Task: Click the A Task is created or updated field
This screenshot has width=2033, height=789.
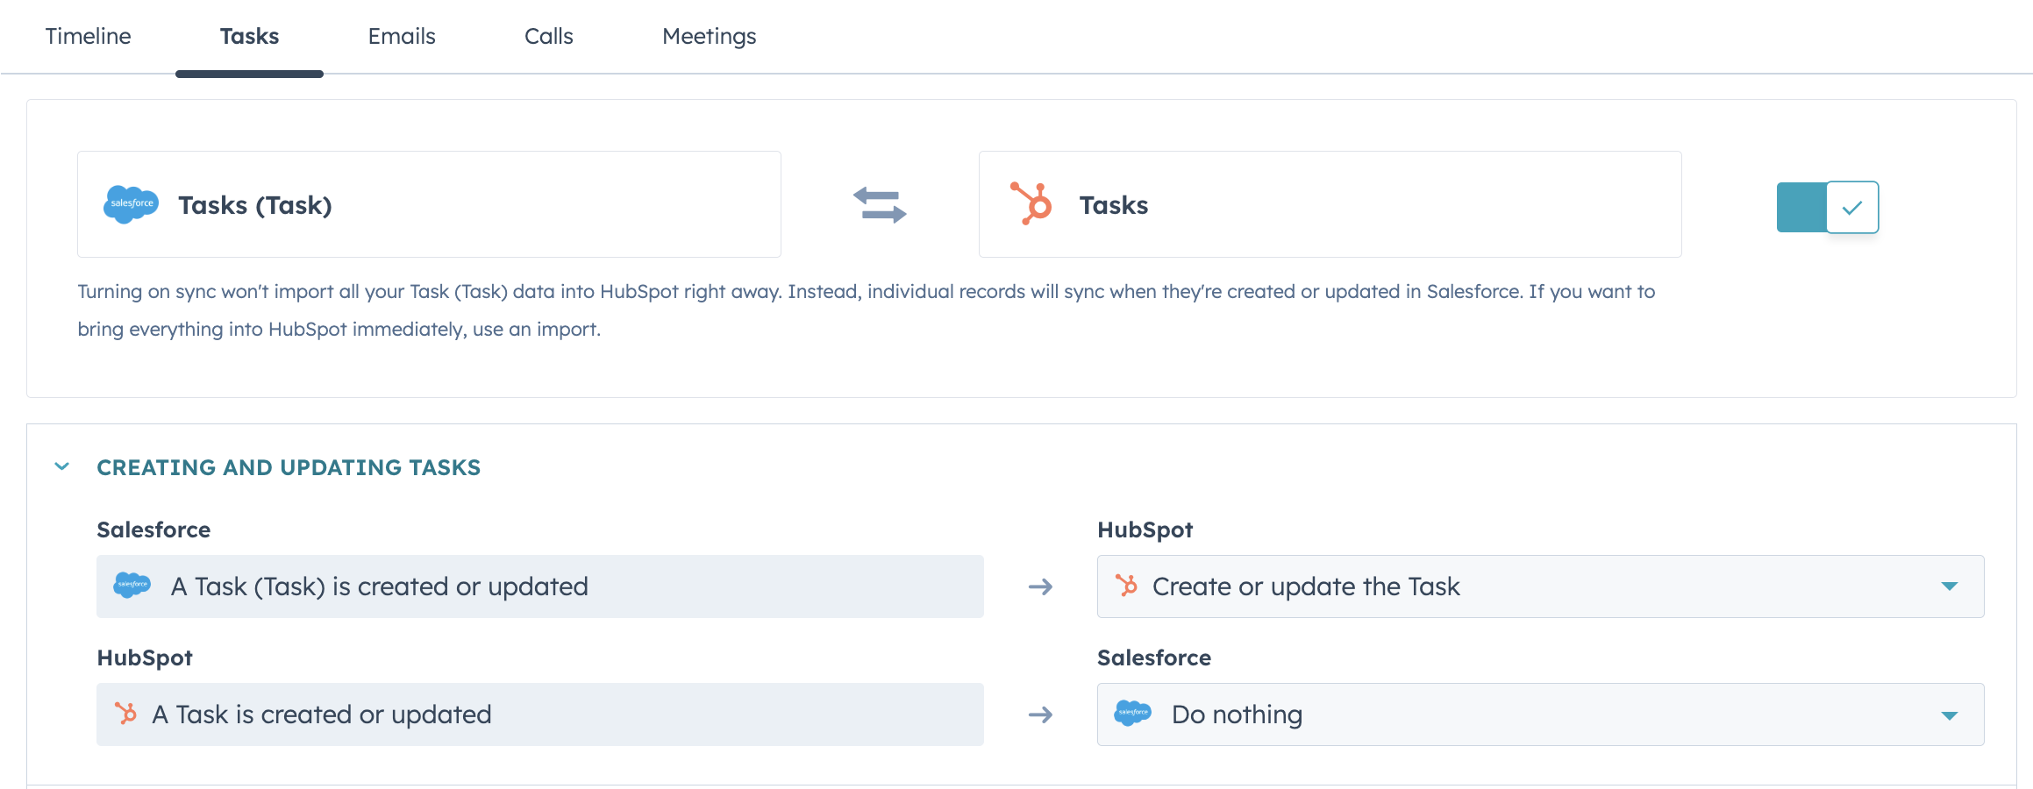Action: [x=540, y=714]
